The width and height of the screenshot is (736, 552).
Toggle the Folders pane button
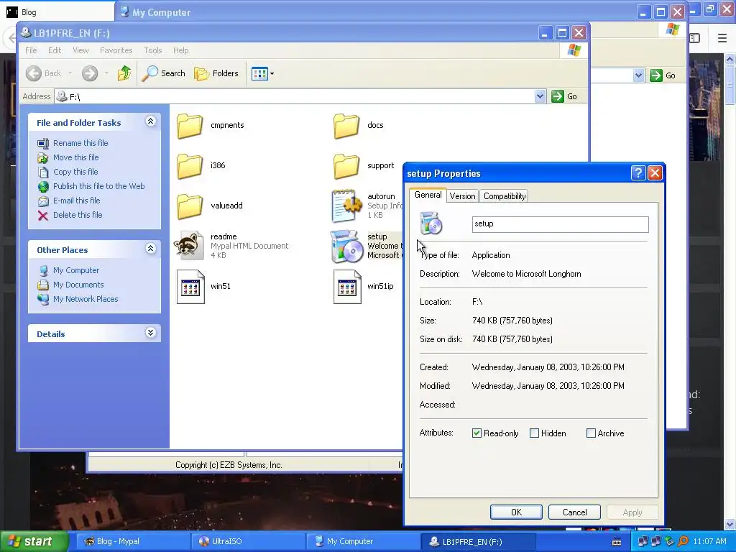216,73
